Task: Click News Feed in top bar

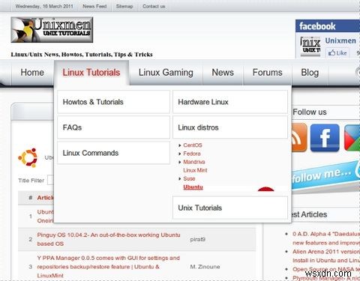Action: (x=94, y=6)
